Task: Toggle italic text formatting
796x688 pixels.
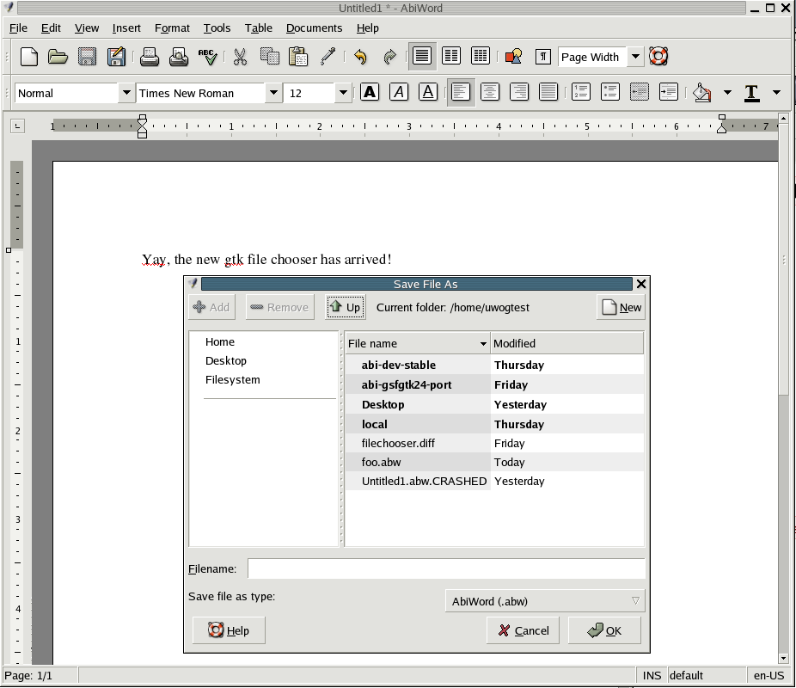Action: (x=399, y=92)
